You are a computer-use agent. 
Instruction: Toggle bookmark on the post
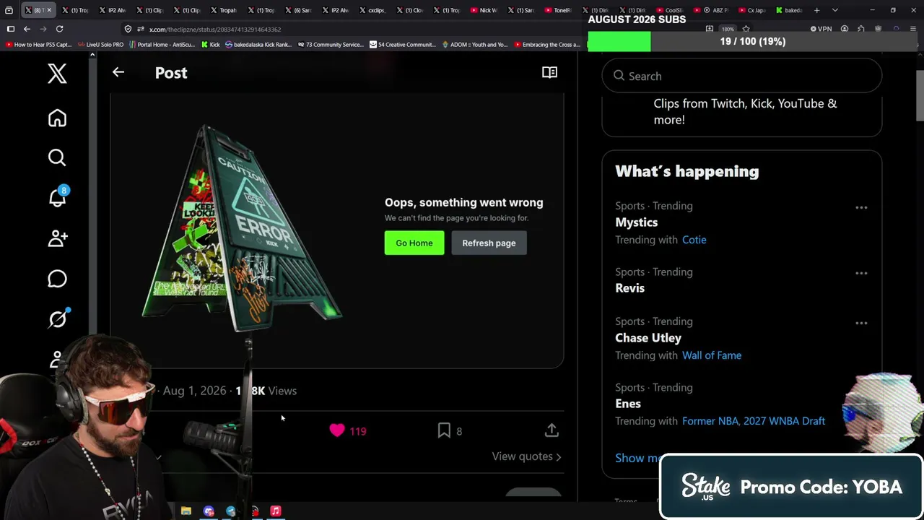click(444, 430)
